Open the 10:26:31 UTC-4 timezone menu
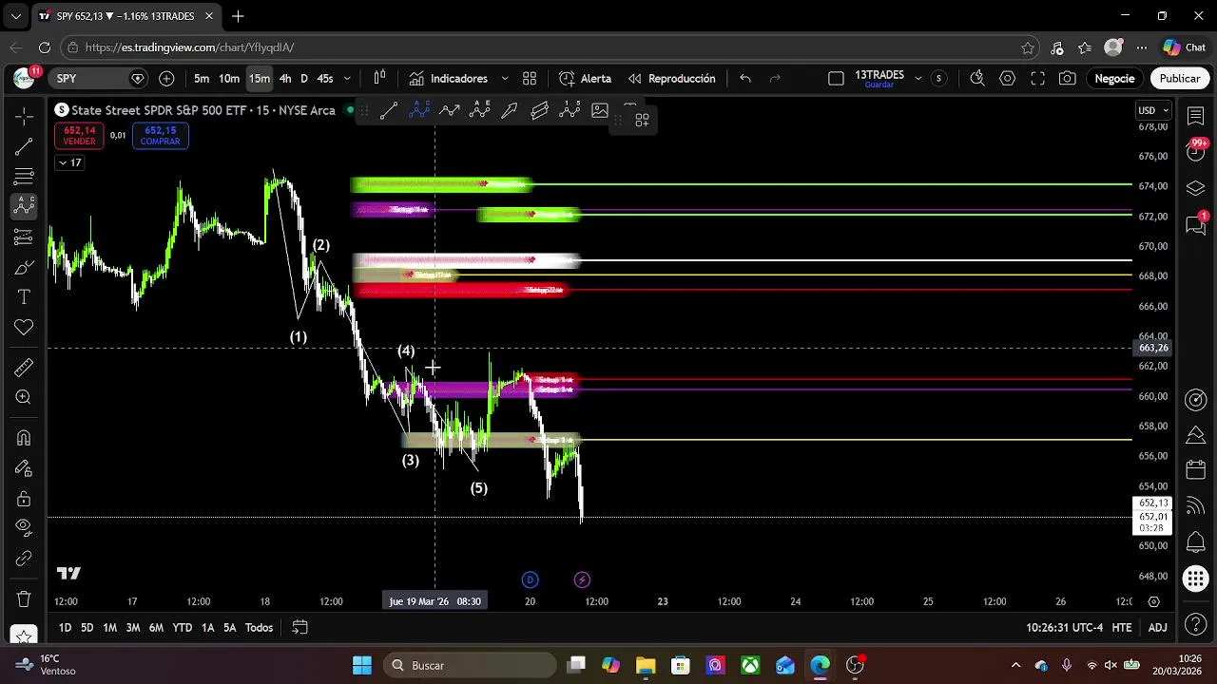1217x684 pixels. (x=1065, y=628)
